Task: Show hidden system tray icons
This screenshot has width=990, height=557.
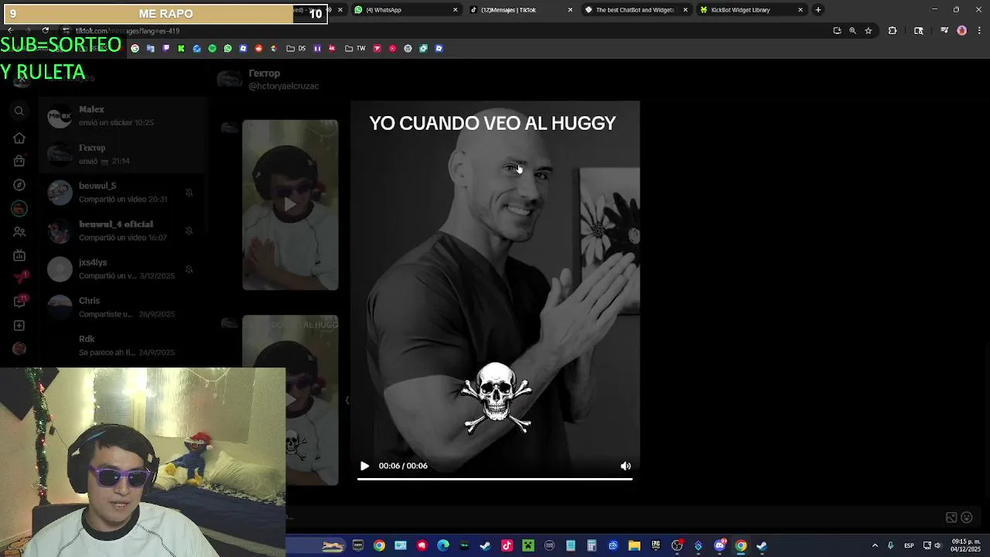Action: click(875, 545)
